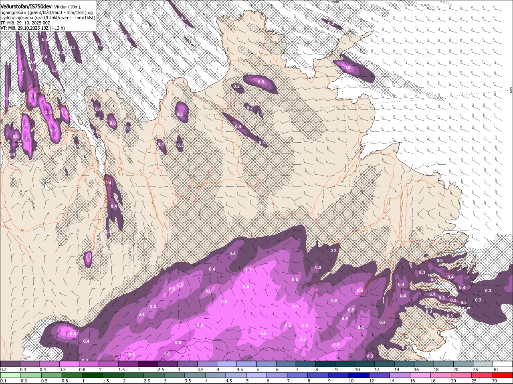Pick the upper legend swatch labeled 0.4
This screenshot has height=384, width=513.
pyautogui.click(x=49, y=364)
